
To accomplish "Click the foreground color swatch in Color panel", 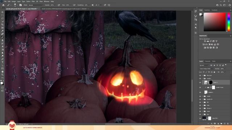I will tap(200, 14).
